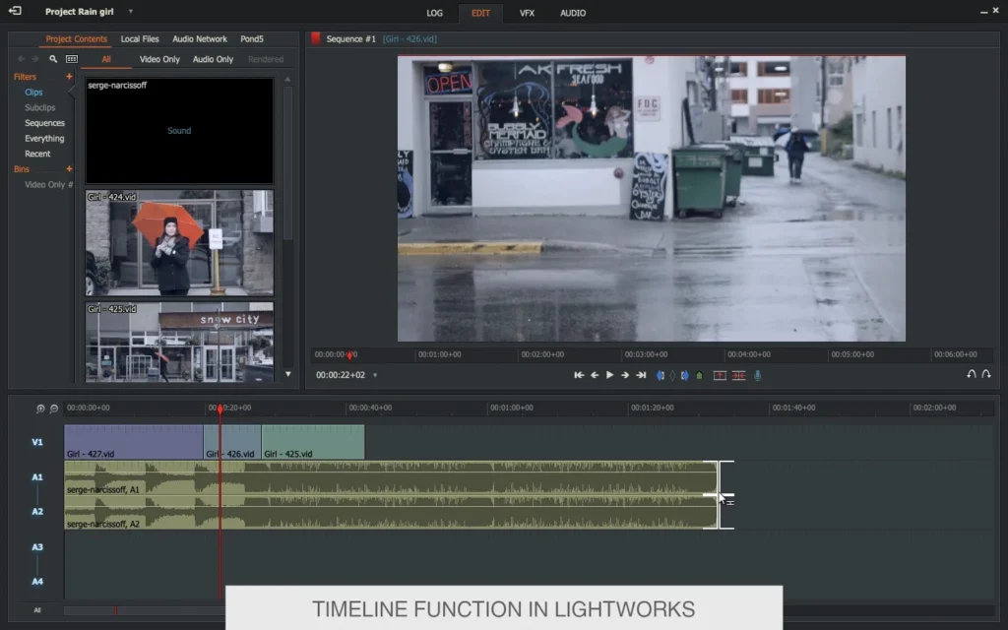Click the back navigation arrow in browser
The height and width of the screenshot is (630, 1008).
pos(22,59)
